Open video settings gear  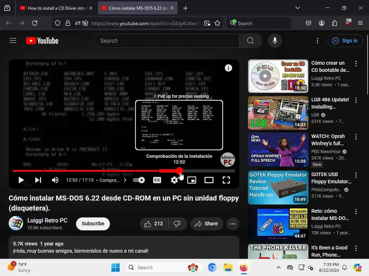[x=174, y=180]
